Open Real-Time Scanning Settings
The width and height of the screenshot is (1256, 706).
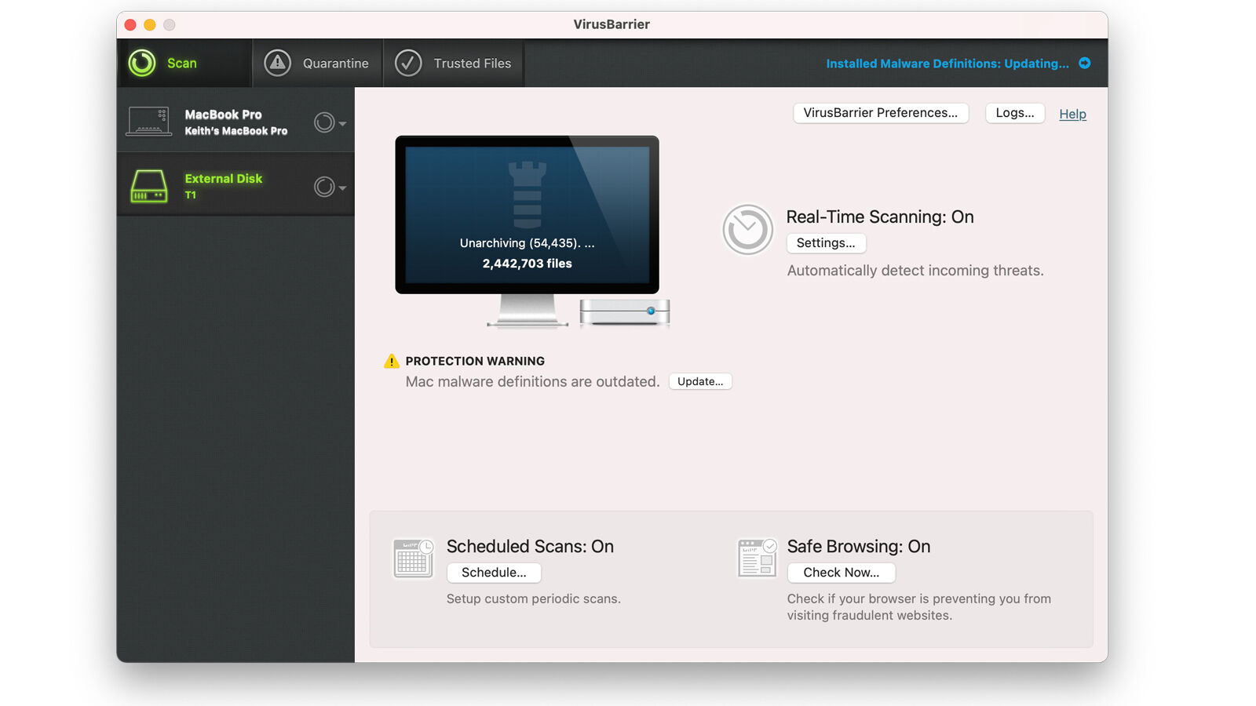coord(826,243)
